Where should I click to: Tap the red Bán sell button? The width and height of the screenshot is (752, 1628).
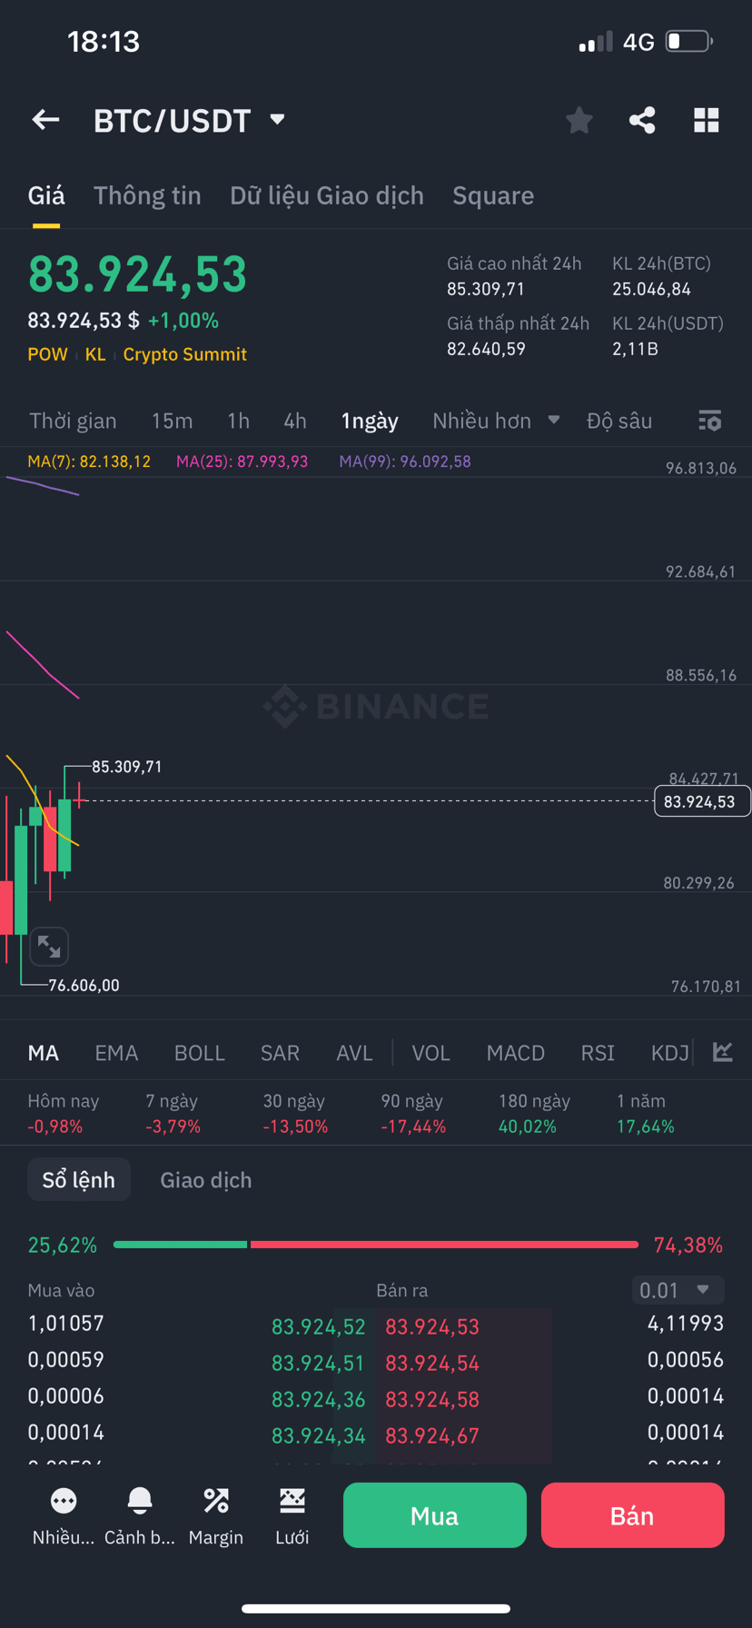click(x=632, y=1515)
